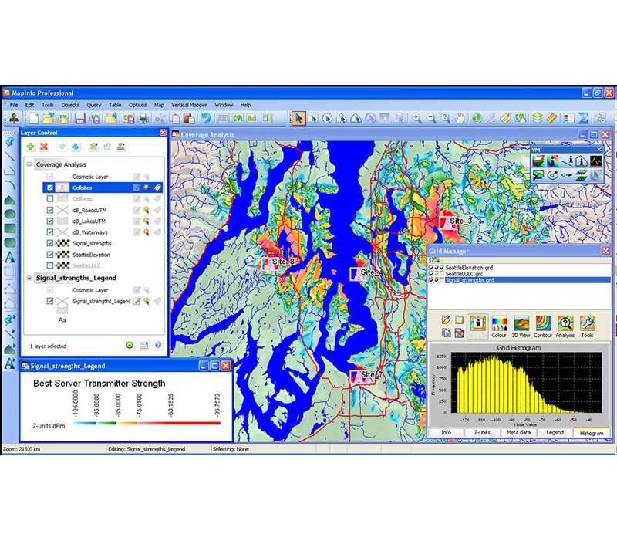Click the New document toolbar icon
The width and height of the screenshot is (617, 534).
coord(34,118)
